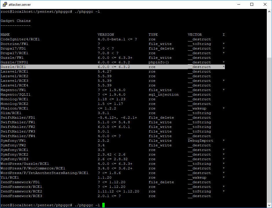
Task: Click the scrollbar up arrow
Action: click(x=269, y=12)
